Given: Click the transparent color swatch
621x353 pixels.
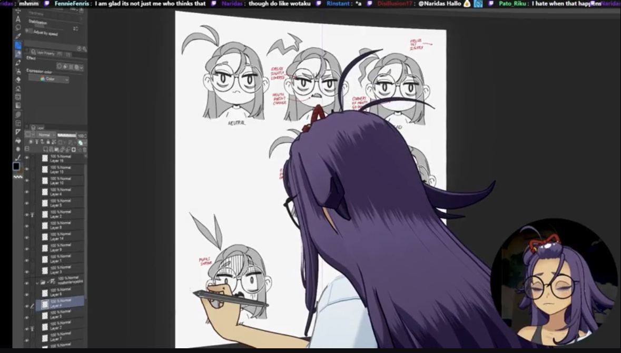Looking at the screenshot, I should (18, 176).
